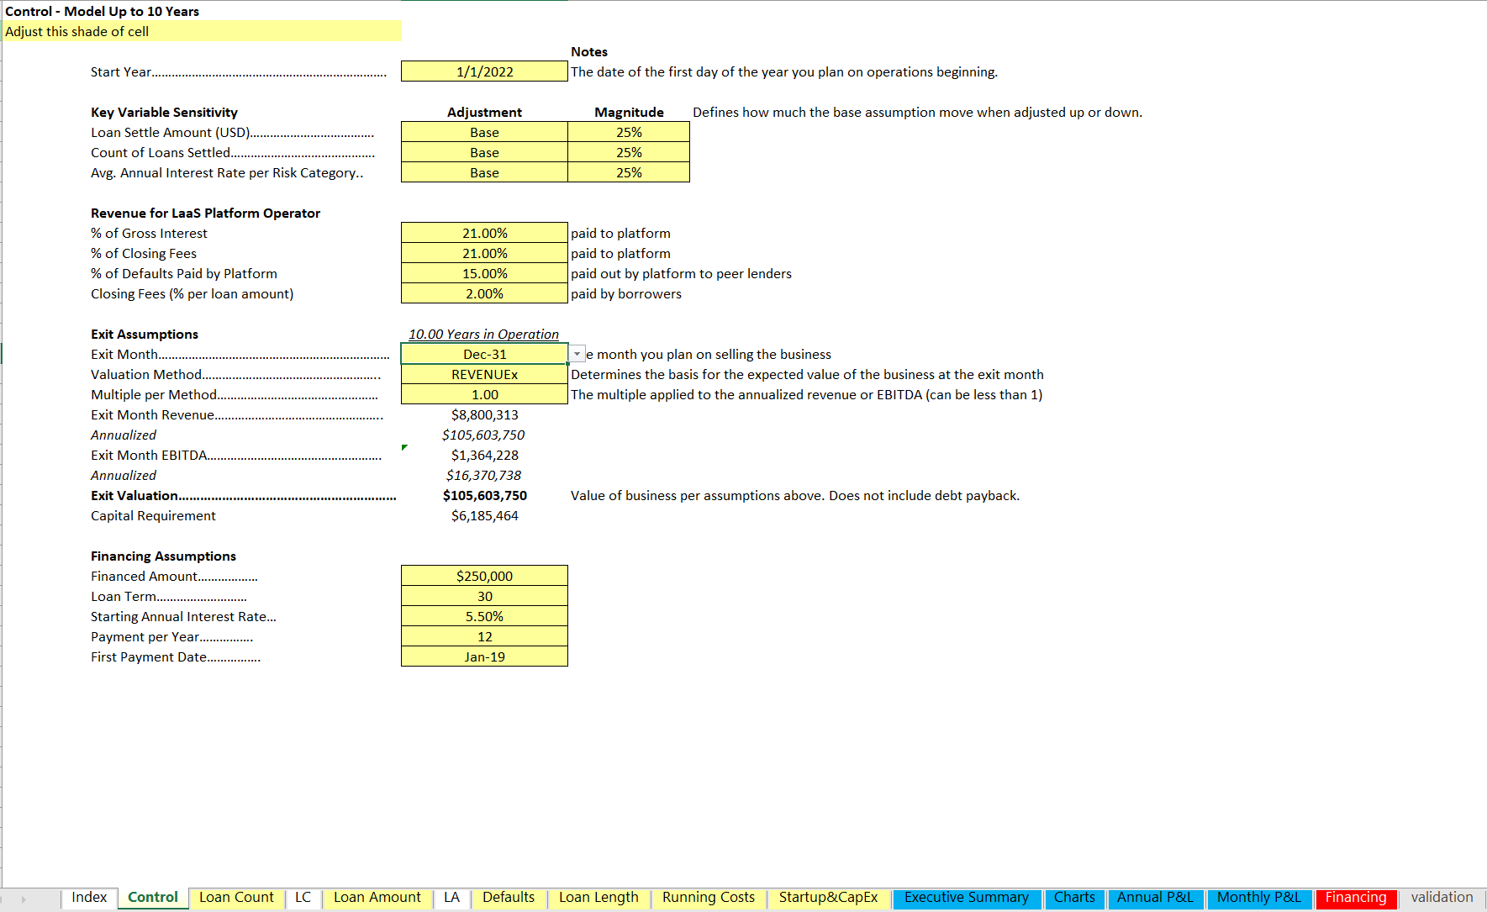1487x912 pixels.
Task: Click the '10.00 Years in Operation' text
Action: 483,334
